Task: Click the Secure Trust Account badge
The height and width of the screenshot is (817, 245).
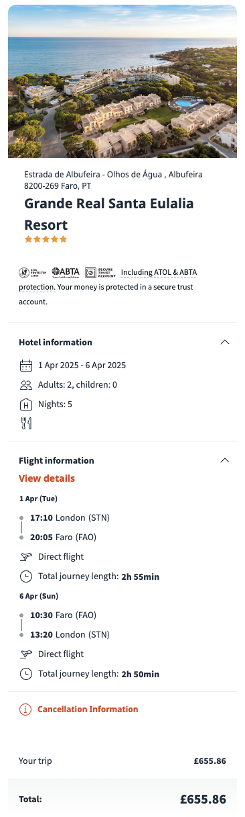Action: tap(100, 272)
